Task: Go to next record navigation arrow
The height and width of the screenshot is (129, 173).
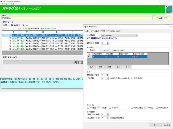Action: [23, 29]
